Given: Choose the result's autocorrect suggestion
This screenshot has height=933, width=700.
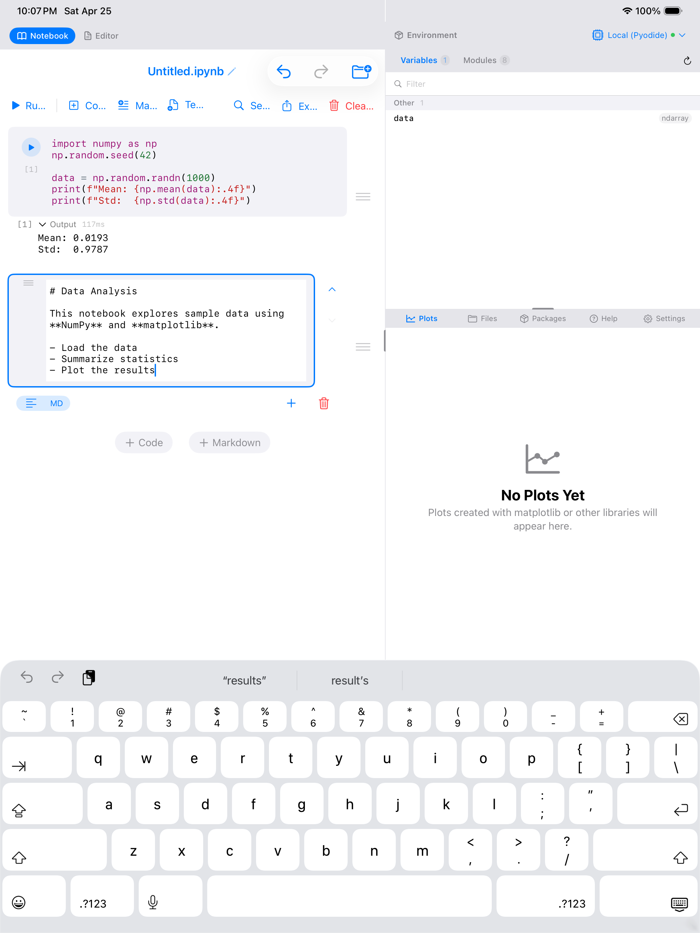Looking at the screenshot, I should [350, 680].
